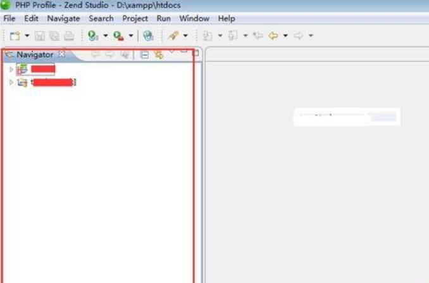Open the Help menu
429x283 pixels.
coord(227,18)
